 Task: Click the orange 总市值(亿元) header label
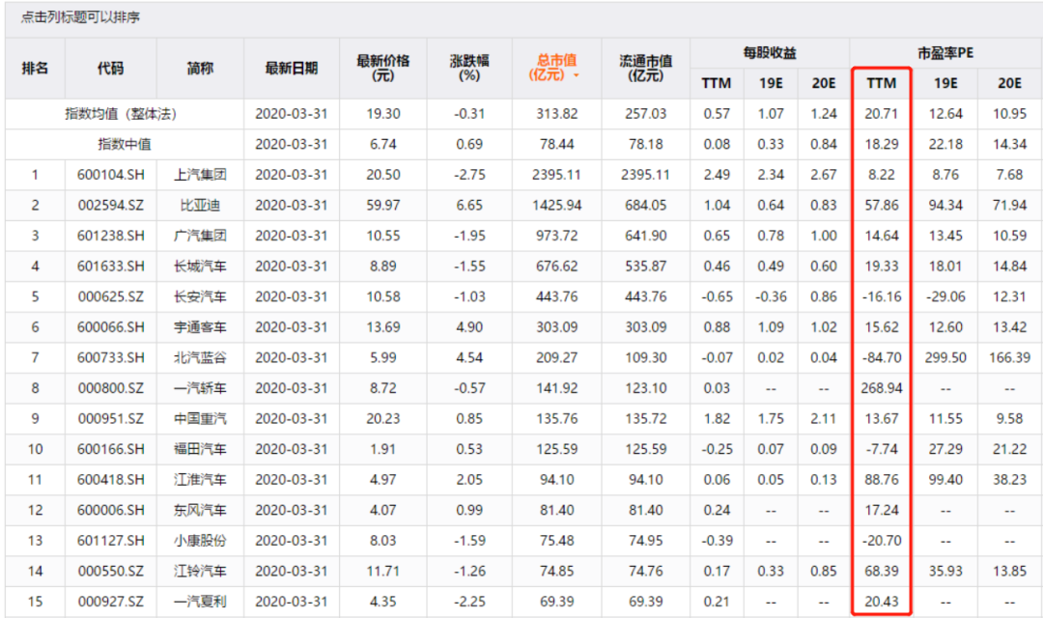click(x=552, y=68)
